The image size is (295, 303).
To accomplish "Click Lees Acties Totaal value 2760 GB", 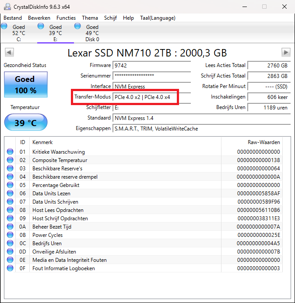I will [269, 66].
